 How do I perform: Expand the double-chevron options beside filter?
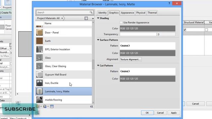93,19
